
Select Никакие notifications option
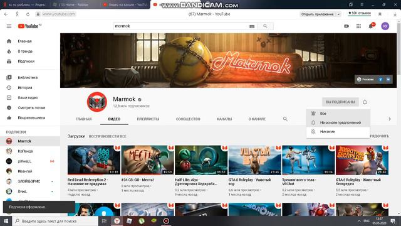[338, 131]
